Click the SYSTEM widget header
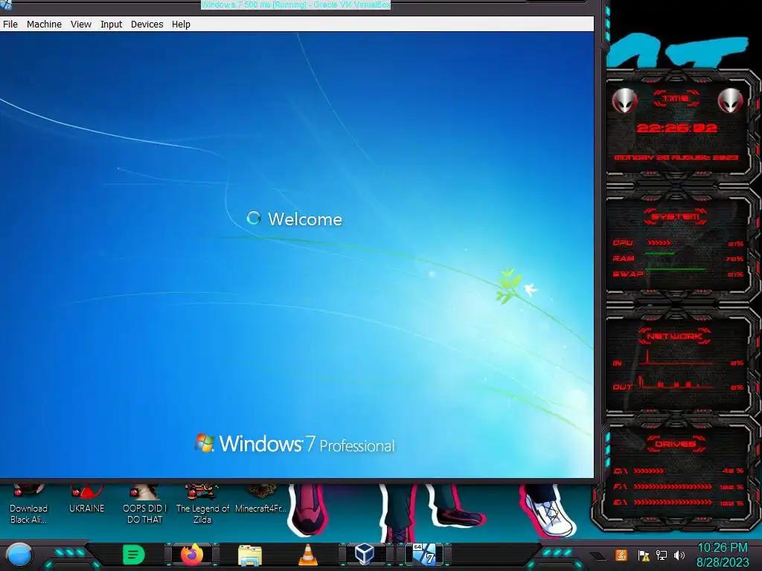The image size is (762, 571). click(676, 216)
